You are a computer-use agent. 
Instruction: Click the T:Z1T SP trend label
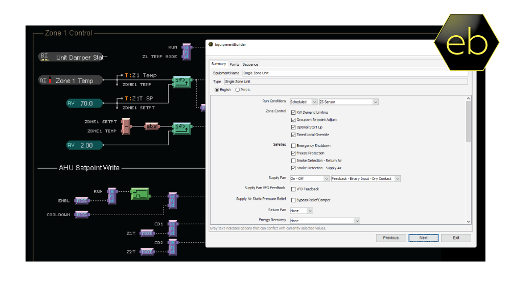(139, 98)
